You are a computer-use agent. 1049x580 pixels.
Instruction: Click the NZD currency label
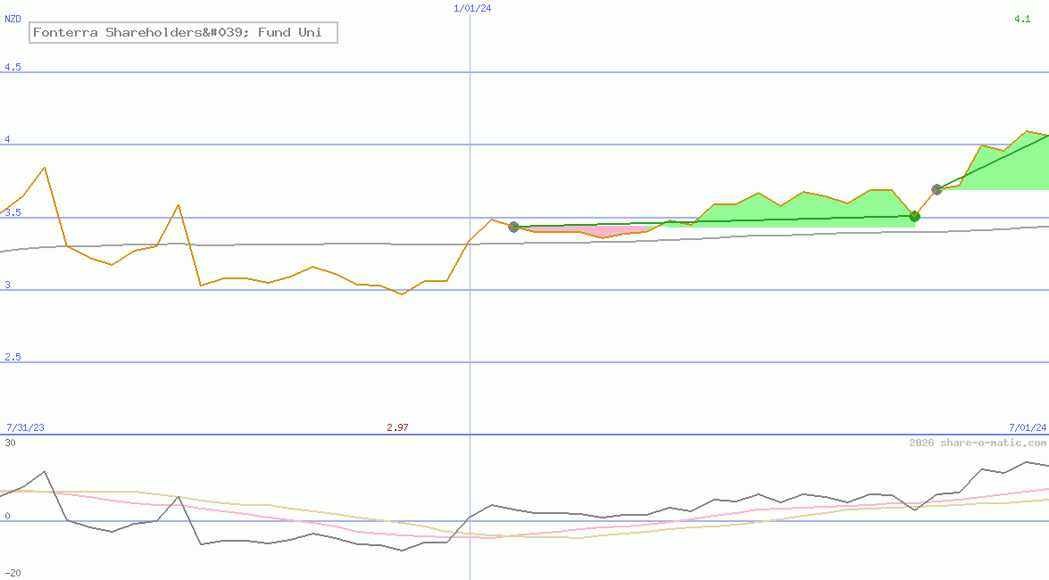(x=12, y=20)
